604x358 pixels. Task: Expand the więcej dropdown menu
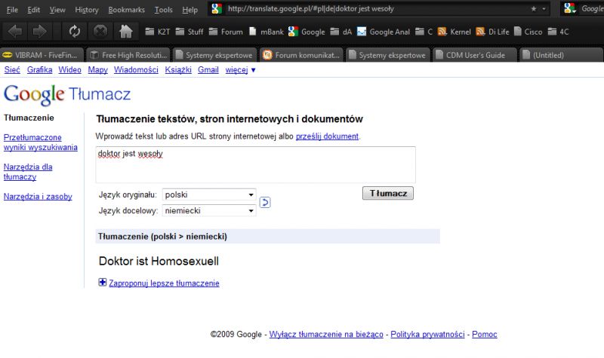pos(241,70)
